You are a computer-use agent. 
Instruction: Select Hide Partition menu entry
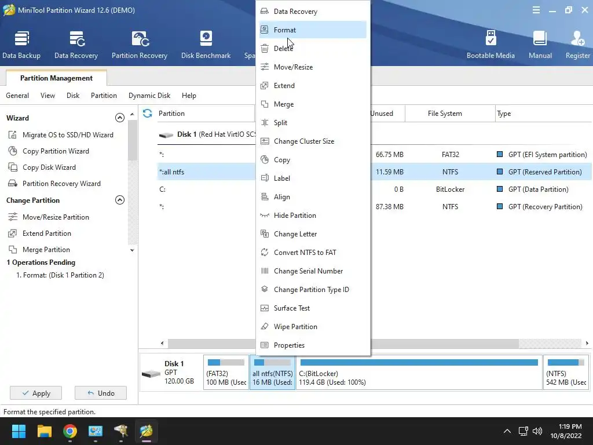click(x=313, y=216)
